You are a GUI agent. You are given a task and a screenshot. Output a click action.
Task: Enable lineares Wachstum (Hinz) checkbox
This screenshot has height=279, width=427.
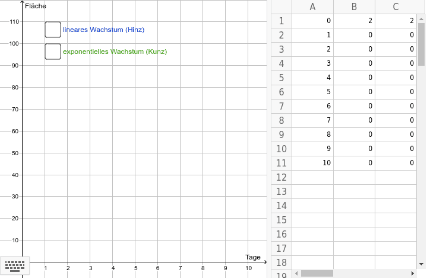click(x=53, y=30)
